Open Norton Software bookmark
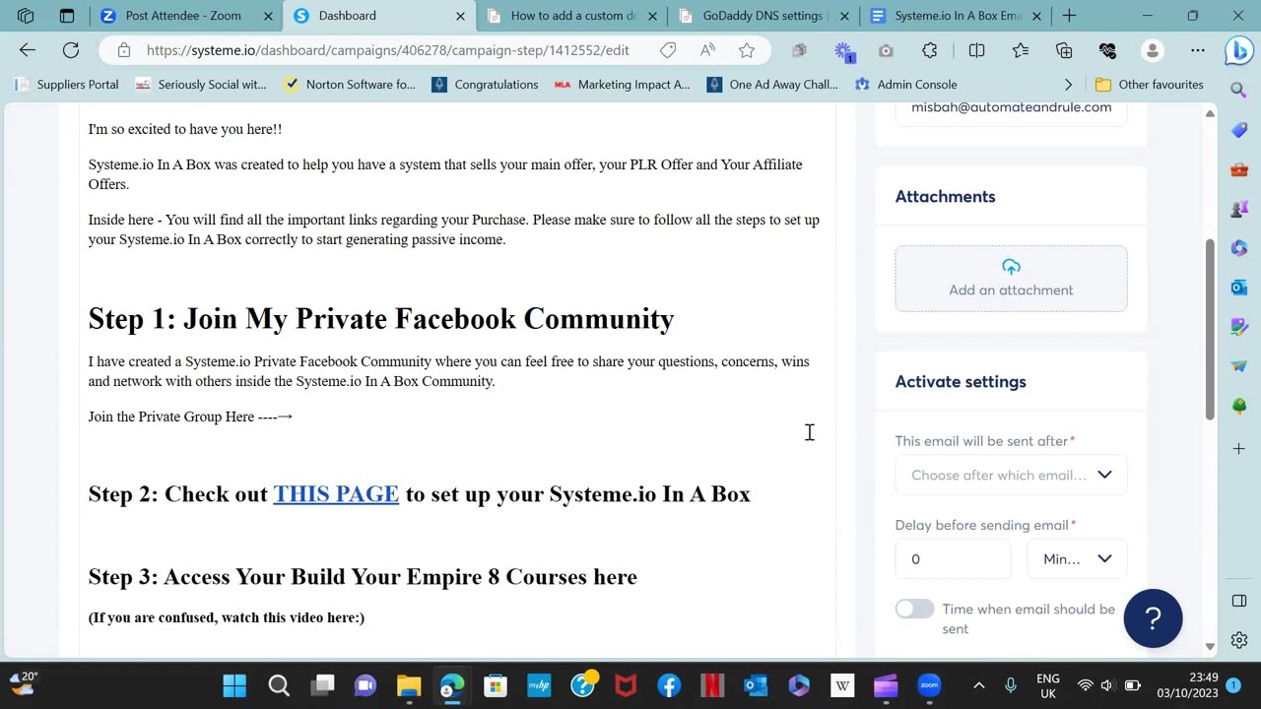The width and height of the screenshot is (1261, 709). pos(350,85)
